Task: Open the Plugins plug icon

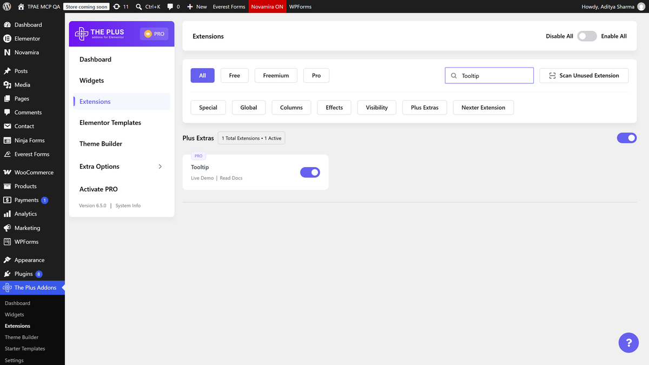Action: pyautogui.click(x=8, y=274)
